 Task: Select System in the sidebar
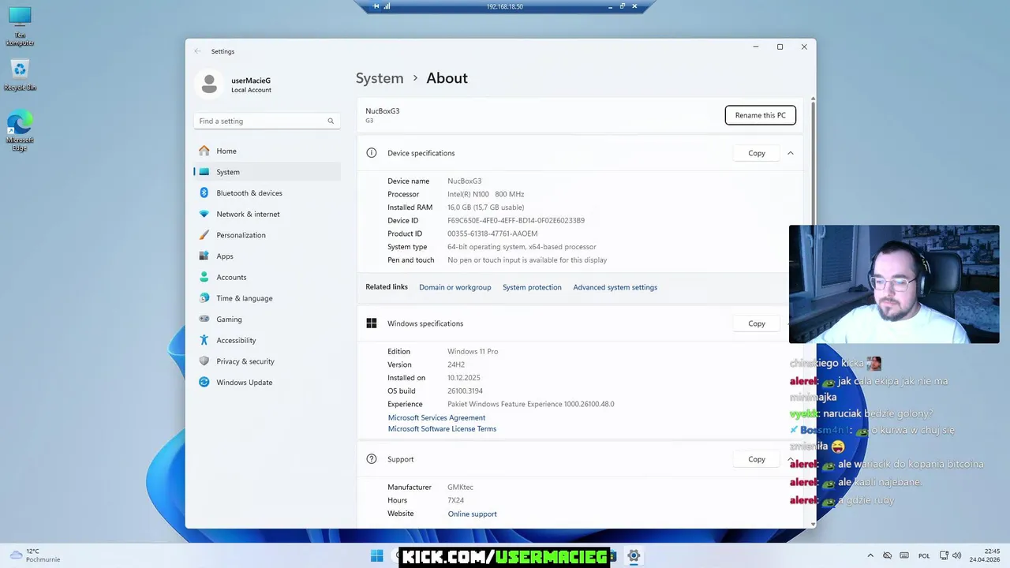[228, 172]
